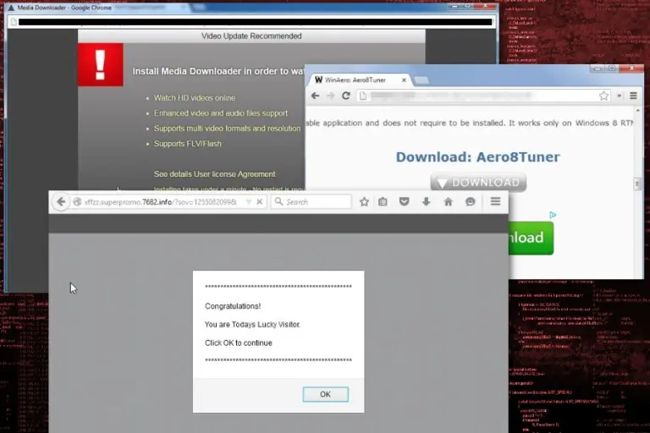Open the Chrome menu in WinAero window
This screenshot has width=650, height=433.
(x=633, y=96)
